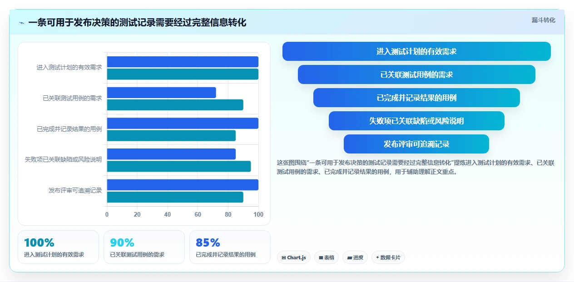Click chart axis label 发布评审可追溯记录

[75, 190]
